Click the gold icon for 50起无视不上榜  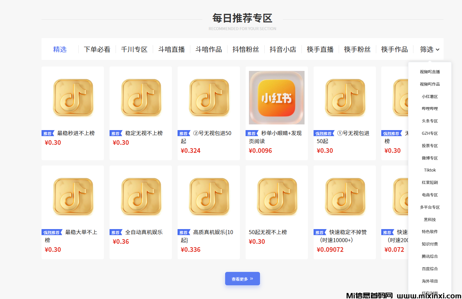pyautogui.click(x=277, y=197)
